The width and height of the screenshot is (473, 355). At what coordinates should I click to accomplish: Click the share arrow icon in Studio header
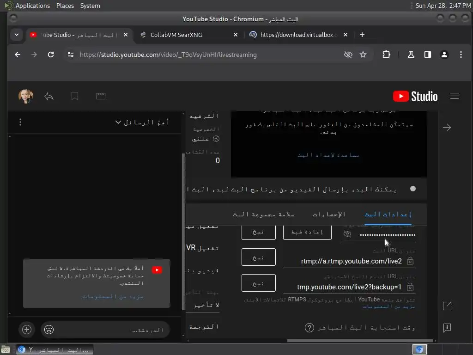point(49,96)
